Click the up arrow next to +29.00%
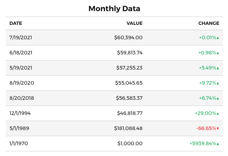Viewport: 228px width, 156px height. [x=218, y=113]
